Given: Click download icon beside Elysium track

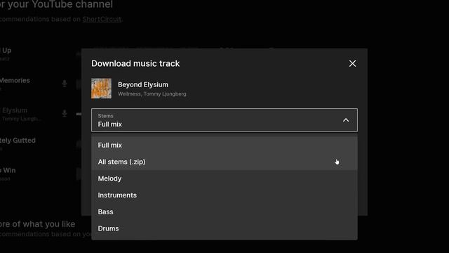Looking at the screenshot, I should [65, 113].
